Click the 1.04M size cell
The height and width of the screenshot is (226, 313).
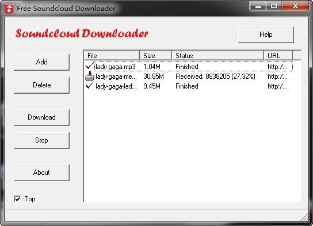[152, 67]
